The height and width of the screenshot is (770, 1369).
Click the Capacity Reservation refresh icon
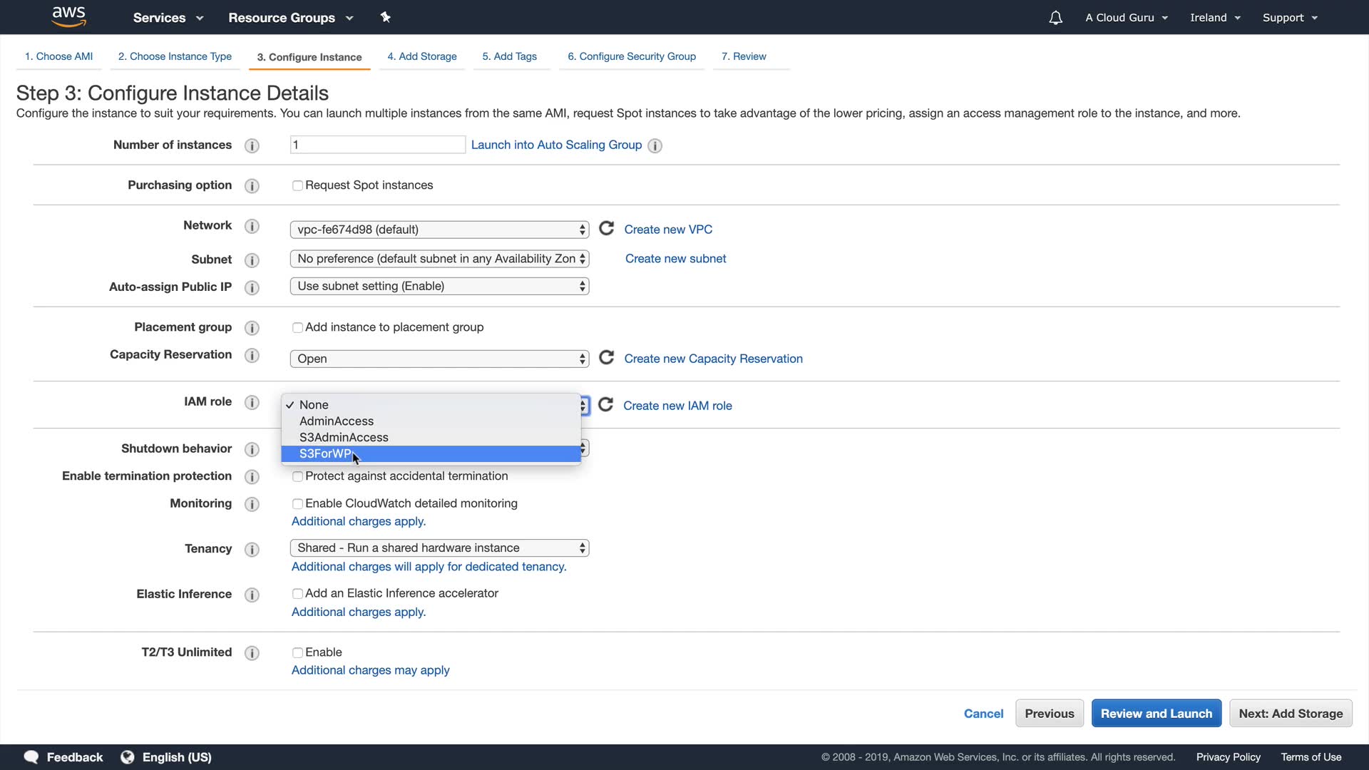(x=606, y=357)
